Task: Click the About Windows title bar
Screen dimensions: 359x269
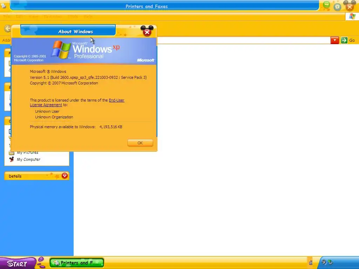Action: tap(68, 30)
